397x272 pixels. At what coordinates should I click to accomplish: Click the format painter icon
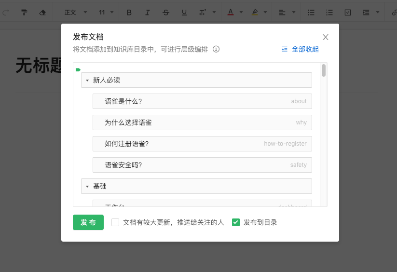pyautogui.click(x=24, y=12)
